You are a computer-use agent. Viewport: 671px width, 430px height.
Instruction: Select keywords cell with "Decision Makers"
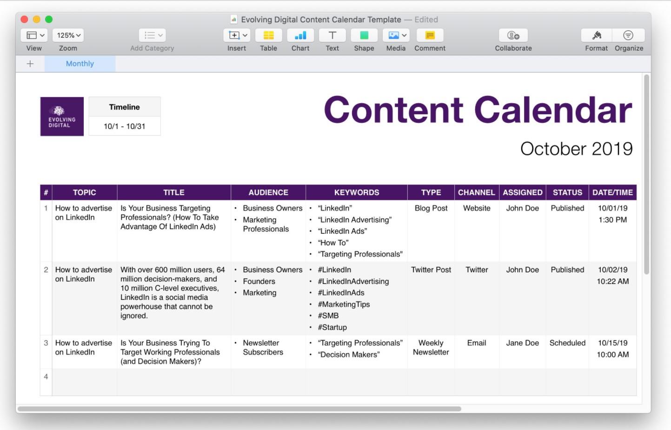(357, 352)
